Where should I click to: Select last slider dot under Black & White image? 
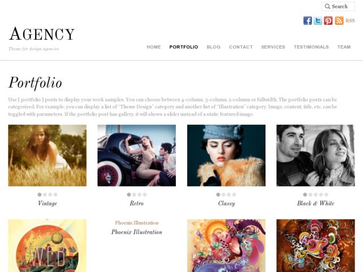[x=326, y=194]
